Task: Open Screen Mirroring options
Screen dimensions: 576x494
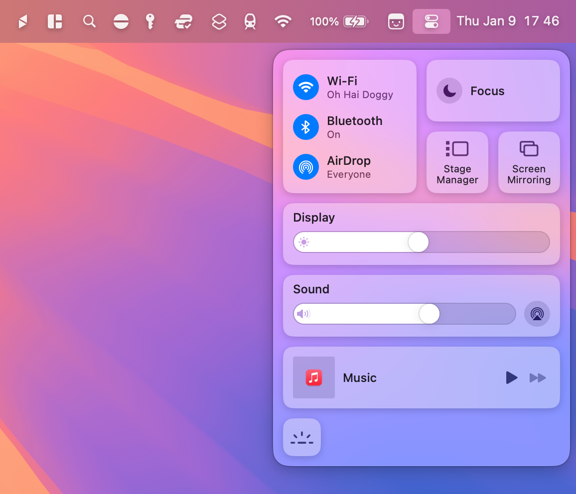Action: [x=529, y=148]
